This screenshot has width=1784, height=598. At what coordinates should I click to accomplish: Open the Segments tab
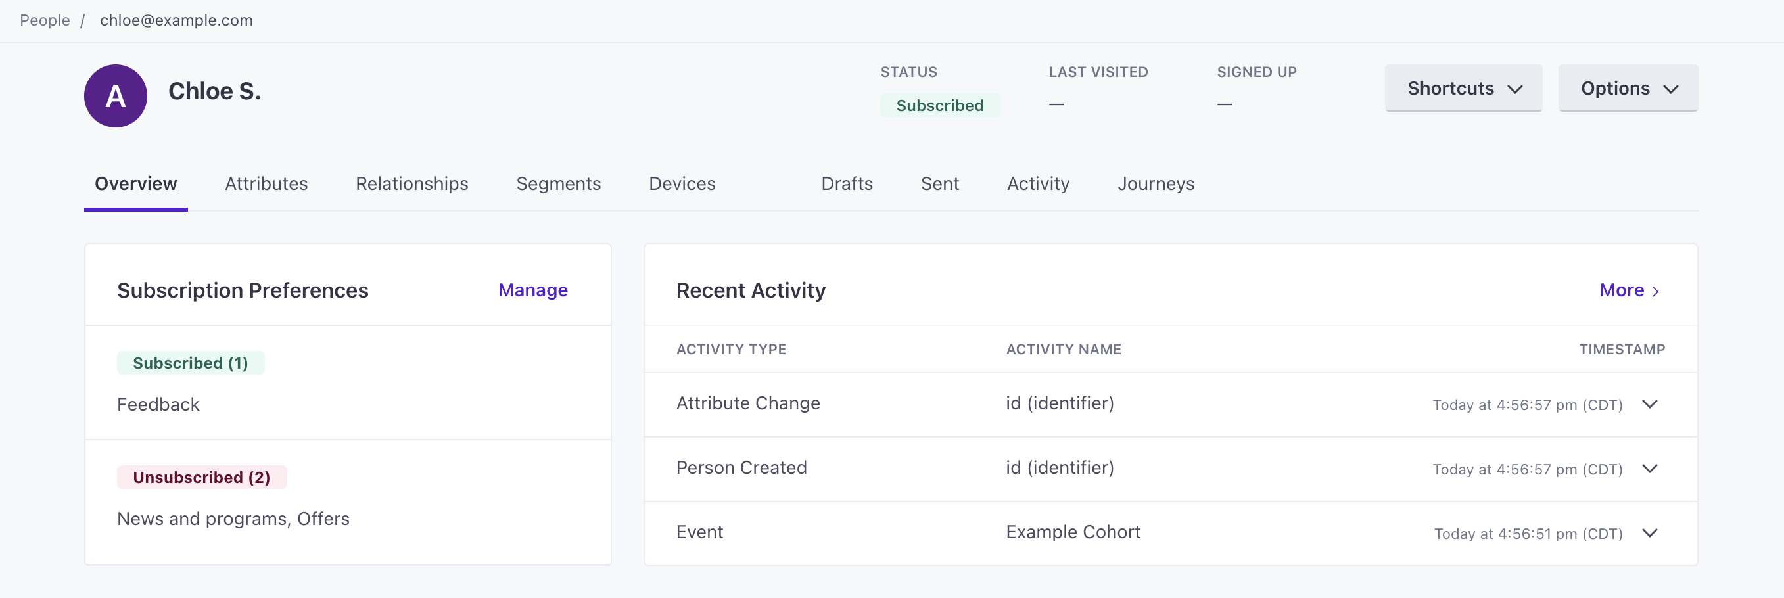click(559, 183)
